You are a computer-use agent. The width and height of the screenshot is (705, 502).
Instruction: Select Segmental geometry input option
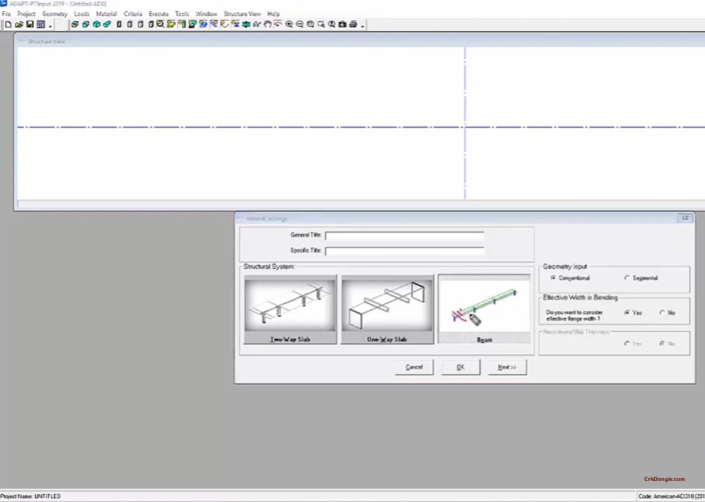627,278
